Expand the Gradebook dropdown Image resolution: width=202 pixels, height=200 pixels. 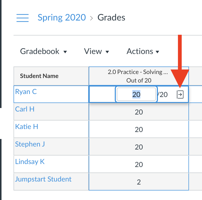coord(43,51)
